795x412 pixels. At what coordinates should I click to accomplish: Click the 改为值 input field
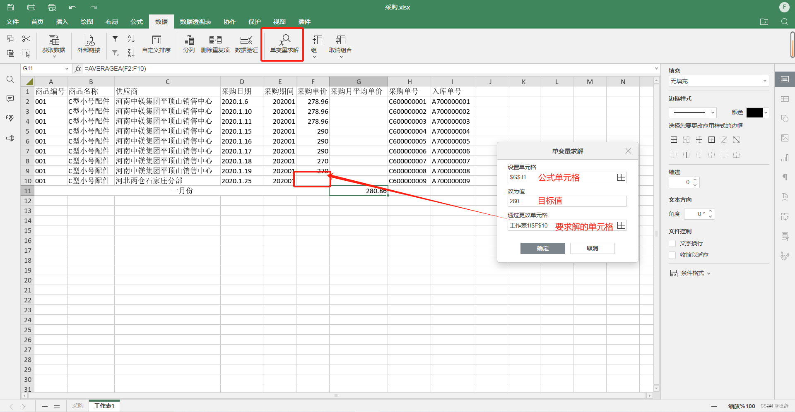coord(567,201)
